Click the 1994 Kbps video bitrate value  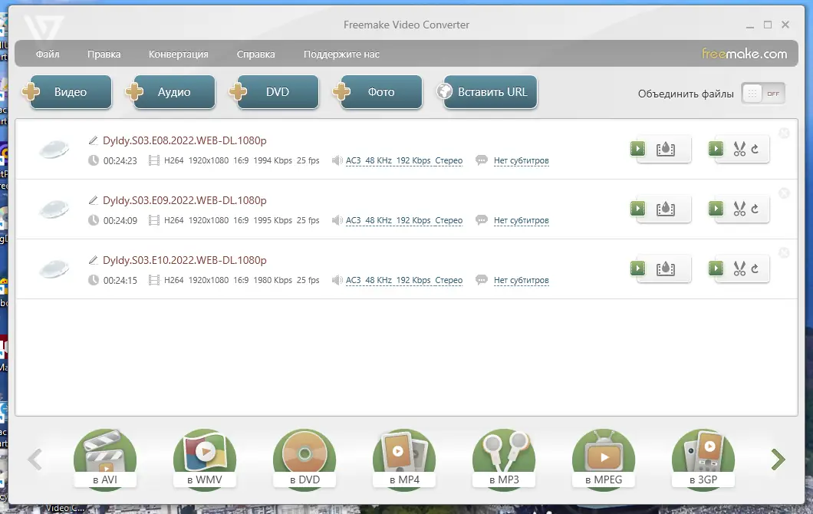273,161
